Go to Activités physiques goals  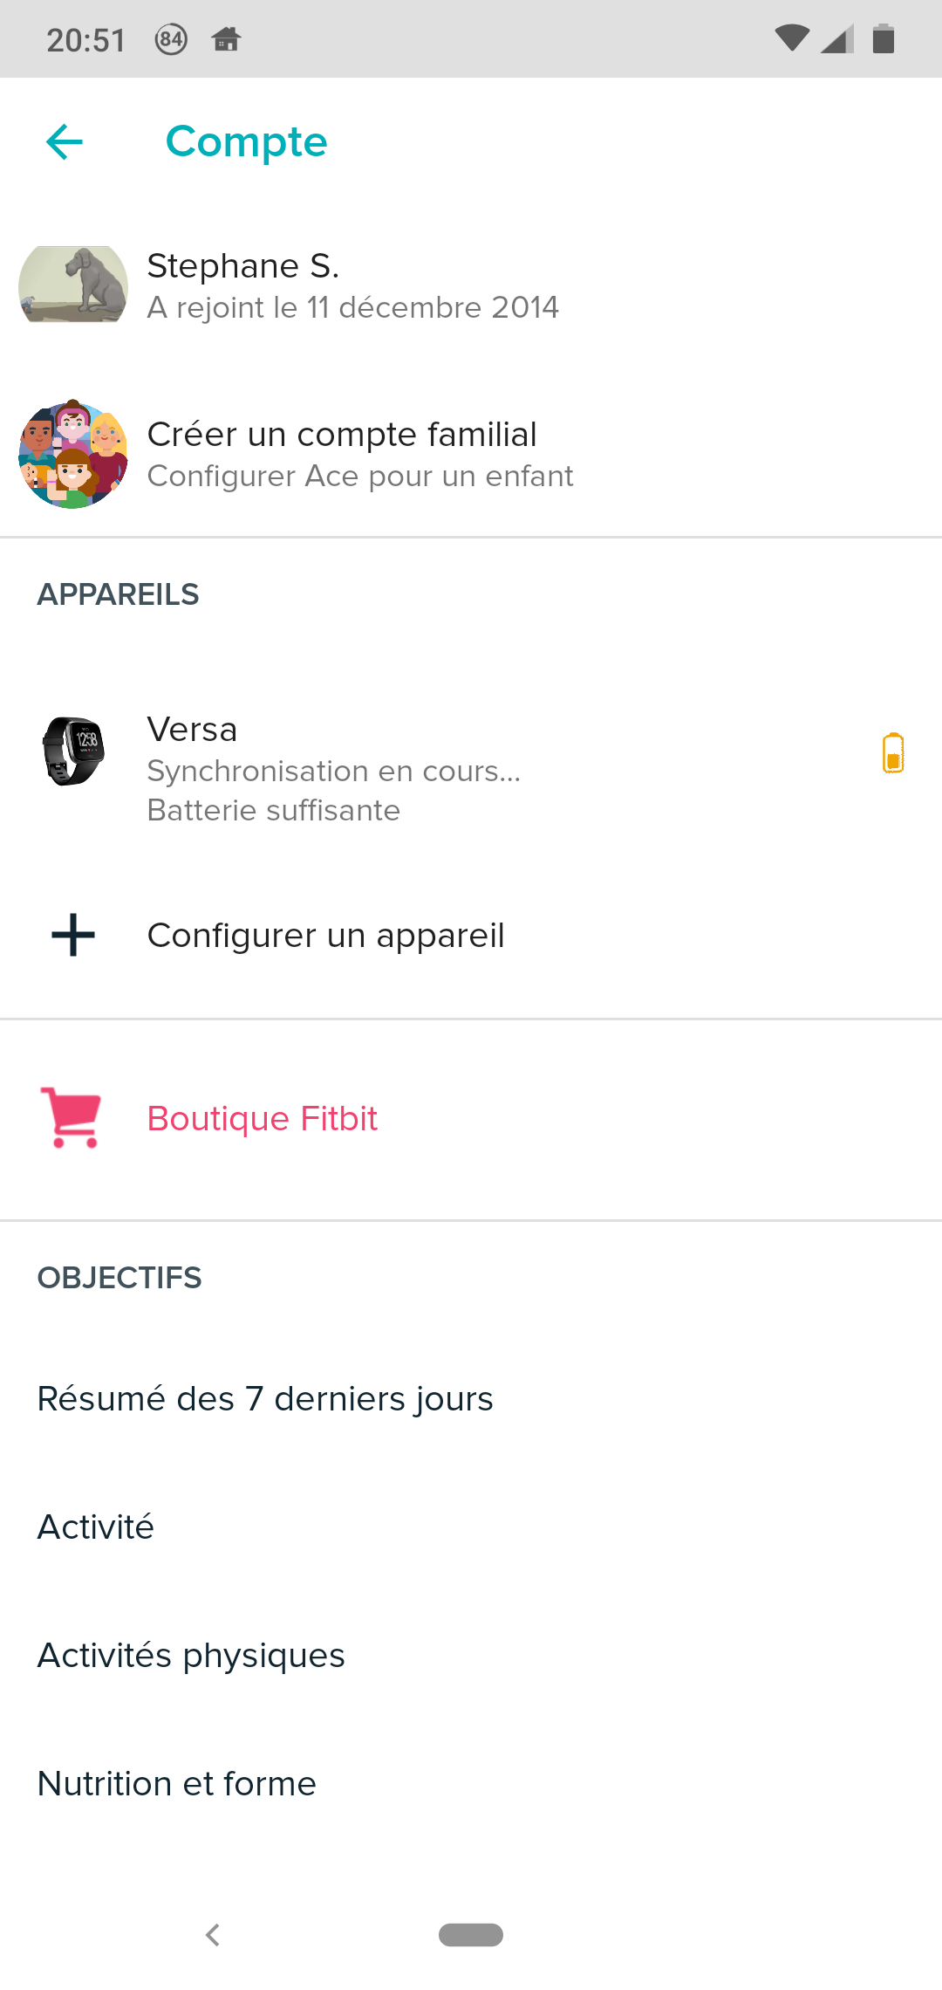coord(191,1655)
